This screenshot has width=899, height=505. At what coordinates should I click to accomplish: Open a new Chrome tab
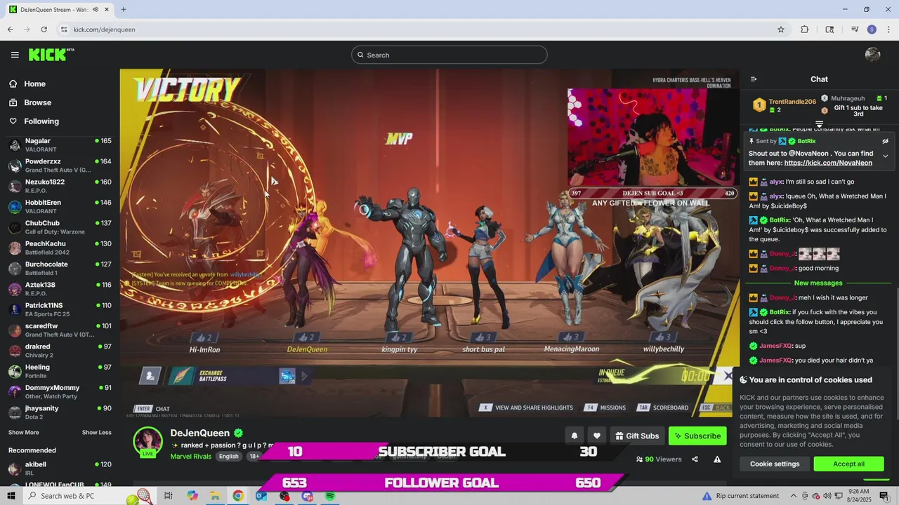click(x=124, y=9)
